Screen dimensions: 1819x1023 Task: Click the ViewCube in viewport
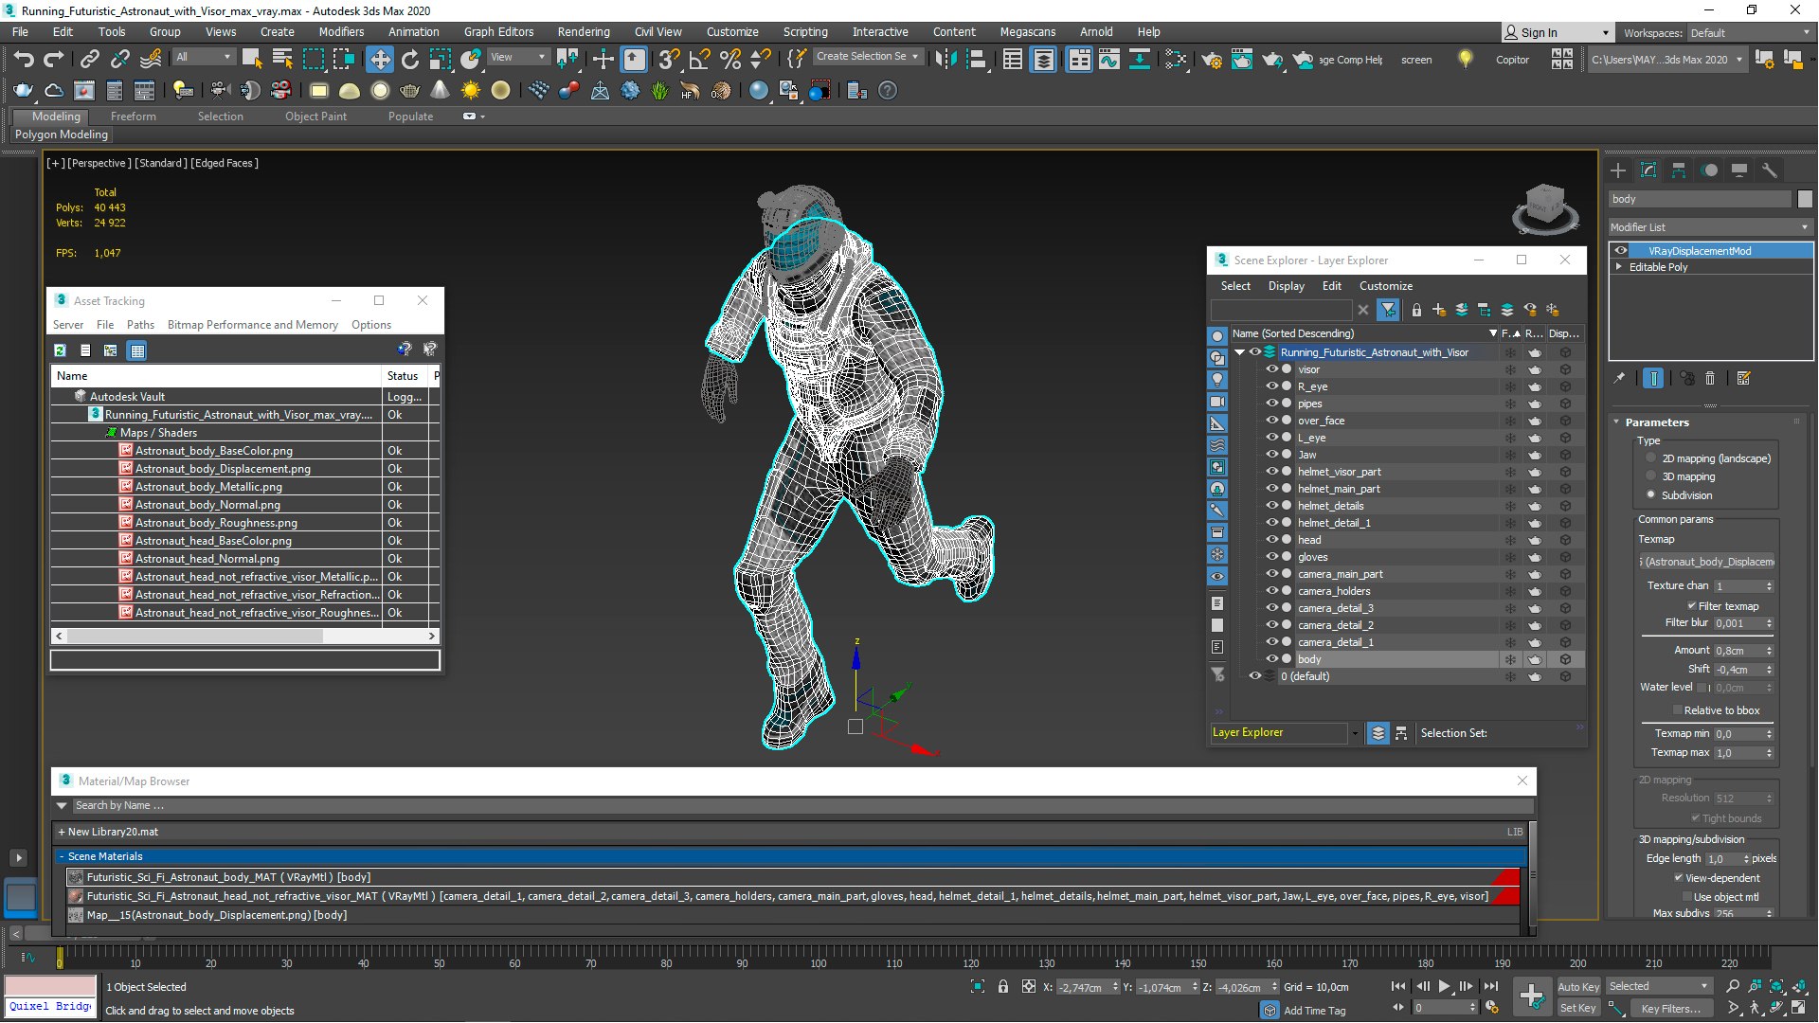pyautogui.click(x=1545, y=207)
